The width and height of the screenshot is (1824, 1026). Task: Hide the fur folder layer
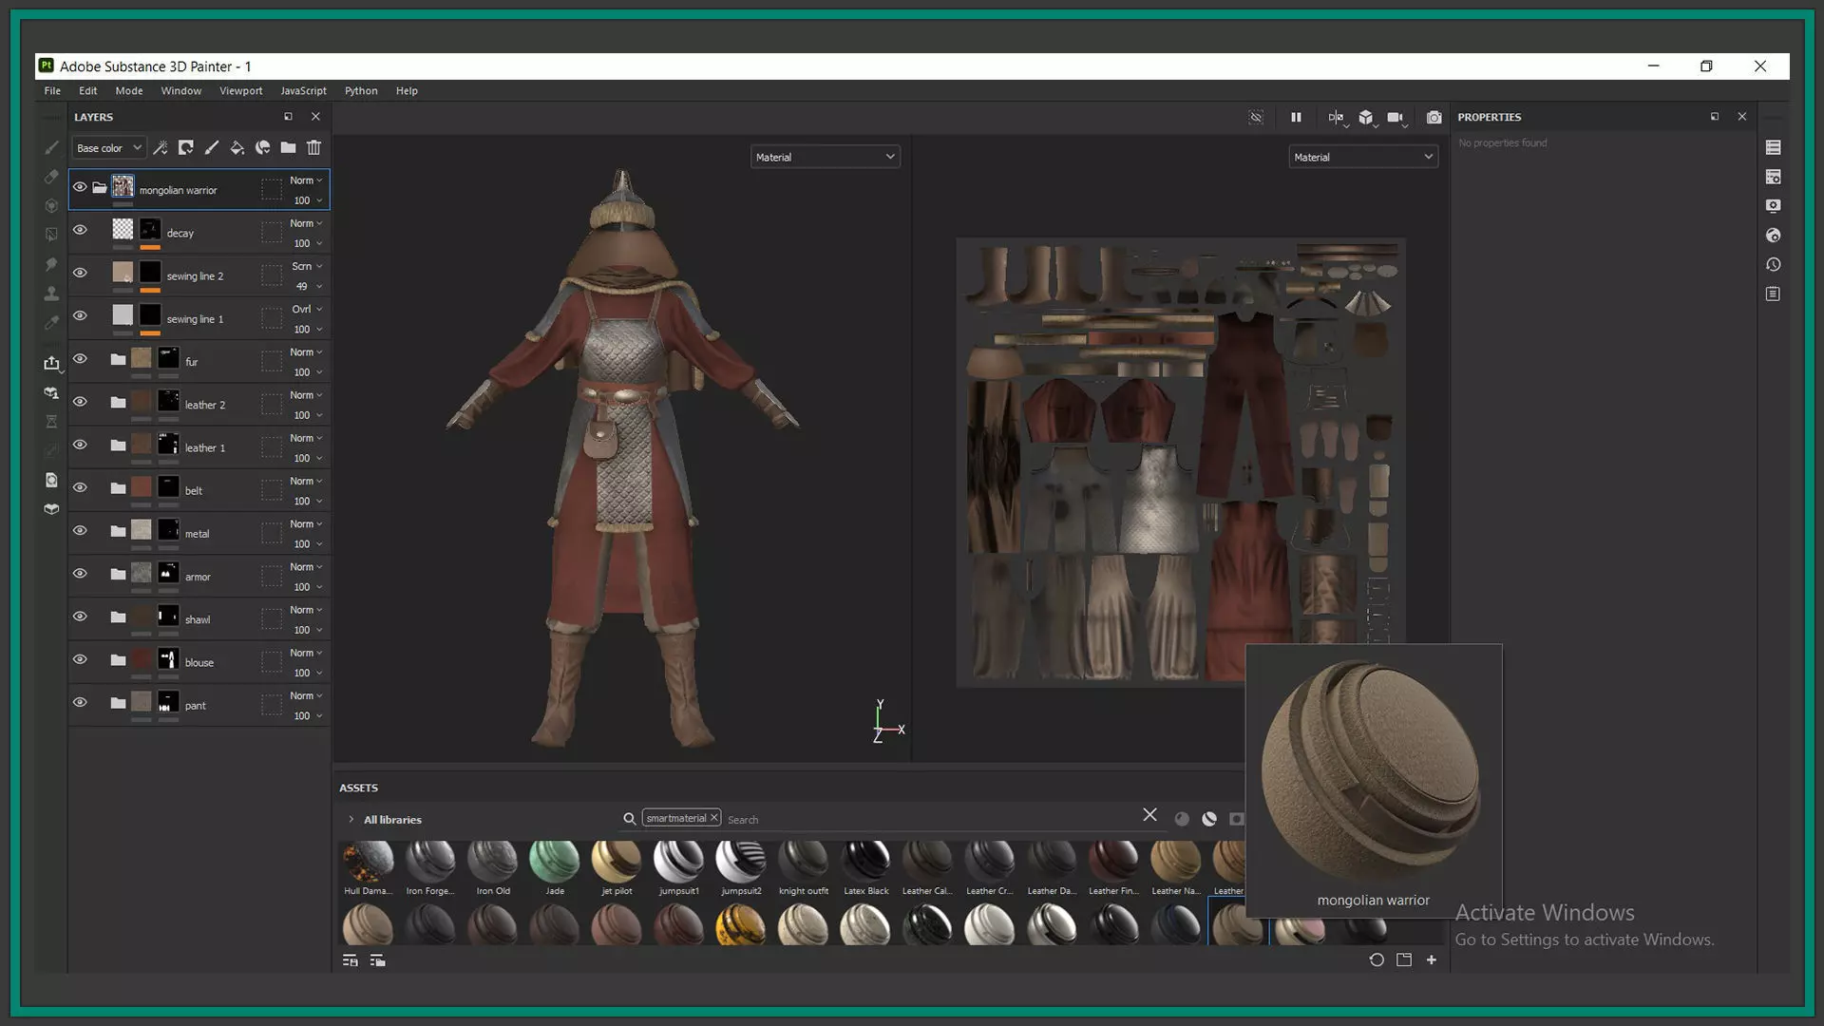tap(80, 359)
